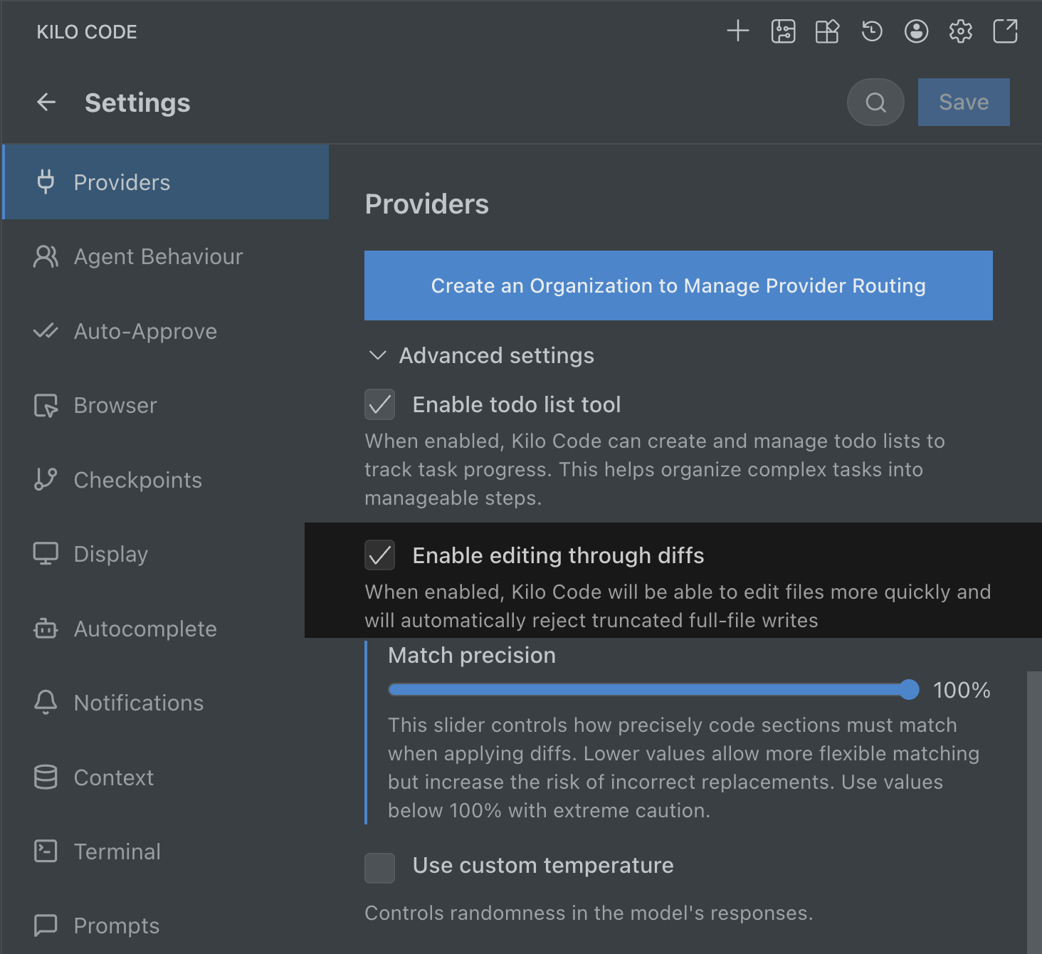Start a new task with plus icon

point(738,31)
